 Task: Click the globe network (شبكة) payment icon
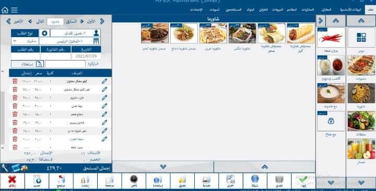[255, 181]
